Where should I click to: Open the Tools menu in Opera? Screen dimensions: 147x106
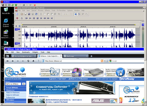click(42, 52)
